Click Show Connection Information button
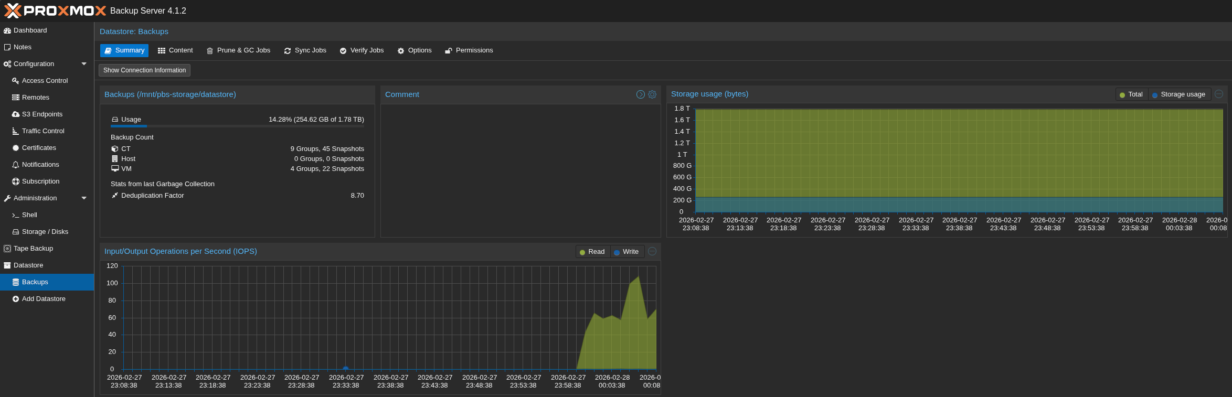Image resolution: width=1232 pixels, height=397 pixels. coord(144,70)
